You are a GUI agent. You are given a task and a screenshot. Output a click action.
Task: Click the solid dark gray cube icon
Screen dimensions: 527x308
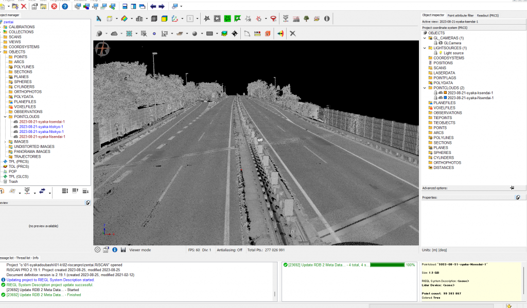pos(154,19)
